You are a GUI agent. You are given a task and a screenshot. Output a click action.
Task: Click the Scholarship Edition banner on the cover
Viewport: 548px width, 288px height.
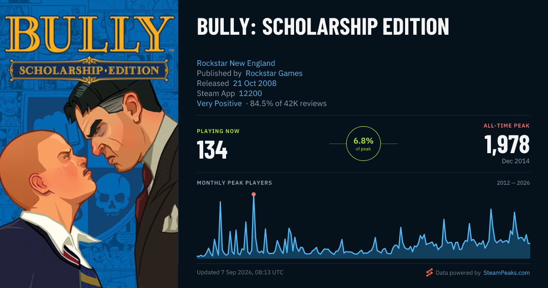tap(89, 70)
